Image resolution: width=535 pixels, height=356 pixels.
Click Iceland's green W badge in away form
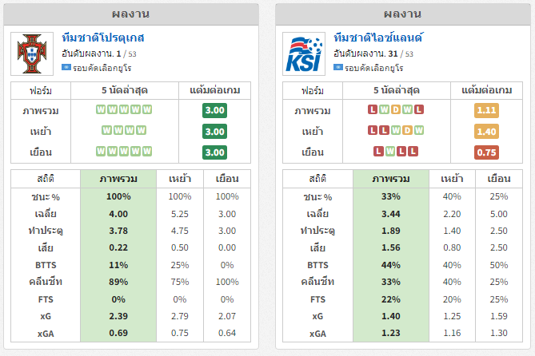click(x=390, y=151)
